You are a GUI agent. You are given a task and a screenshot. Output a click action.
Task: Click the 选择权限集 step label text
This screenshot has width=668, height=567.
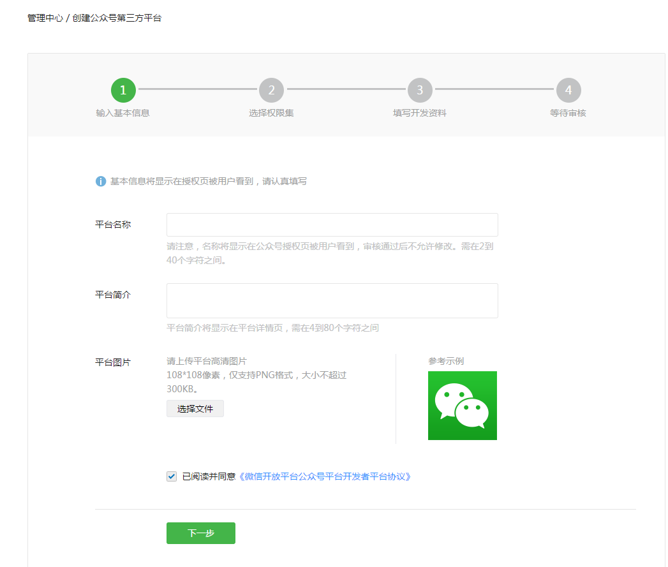[x=272, y=113]
